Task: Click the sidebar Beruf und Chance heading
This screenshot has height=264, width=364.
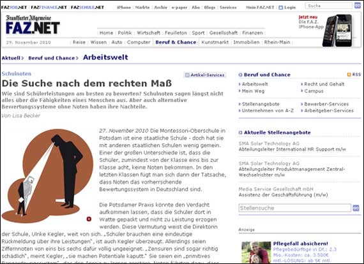Action: [267, 75]
